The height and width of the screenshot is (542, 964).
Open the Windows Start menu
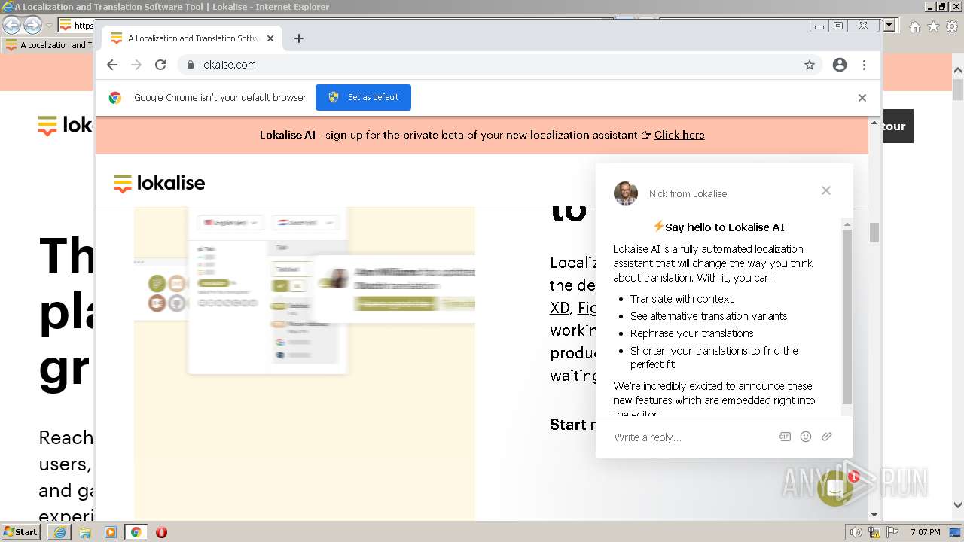click(x=20, y=532)
